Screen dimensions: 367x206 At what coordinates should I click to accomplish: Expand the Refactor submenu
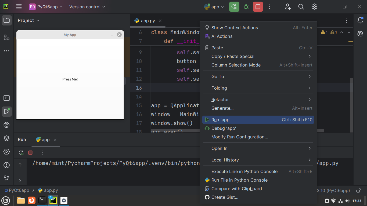point(258,100)
